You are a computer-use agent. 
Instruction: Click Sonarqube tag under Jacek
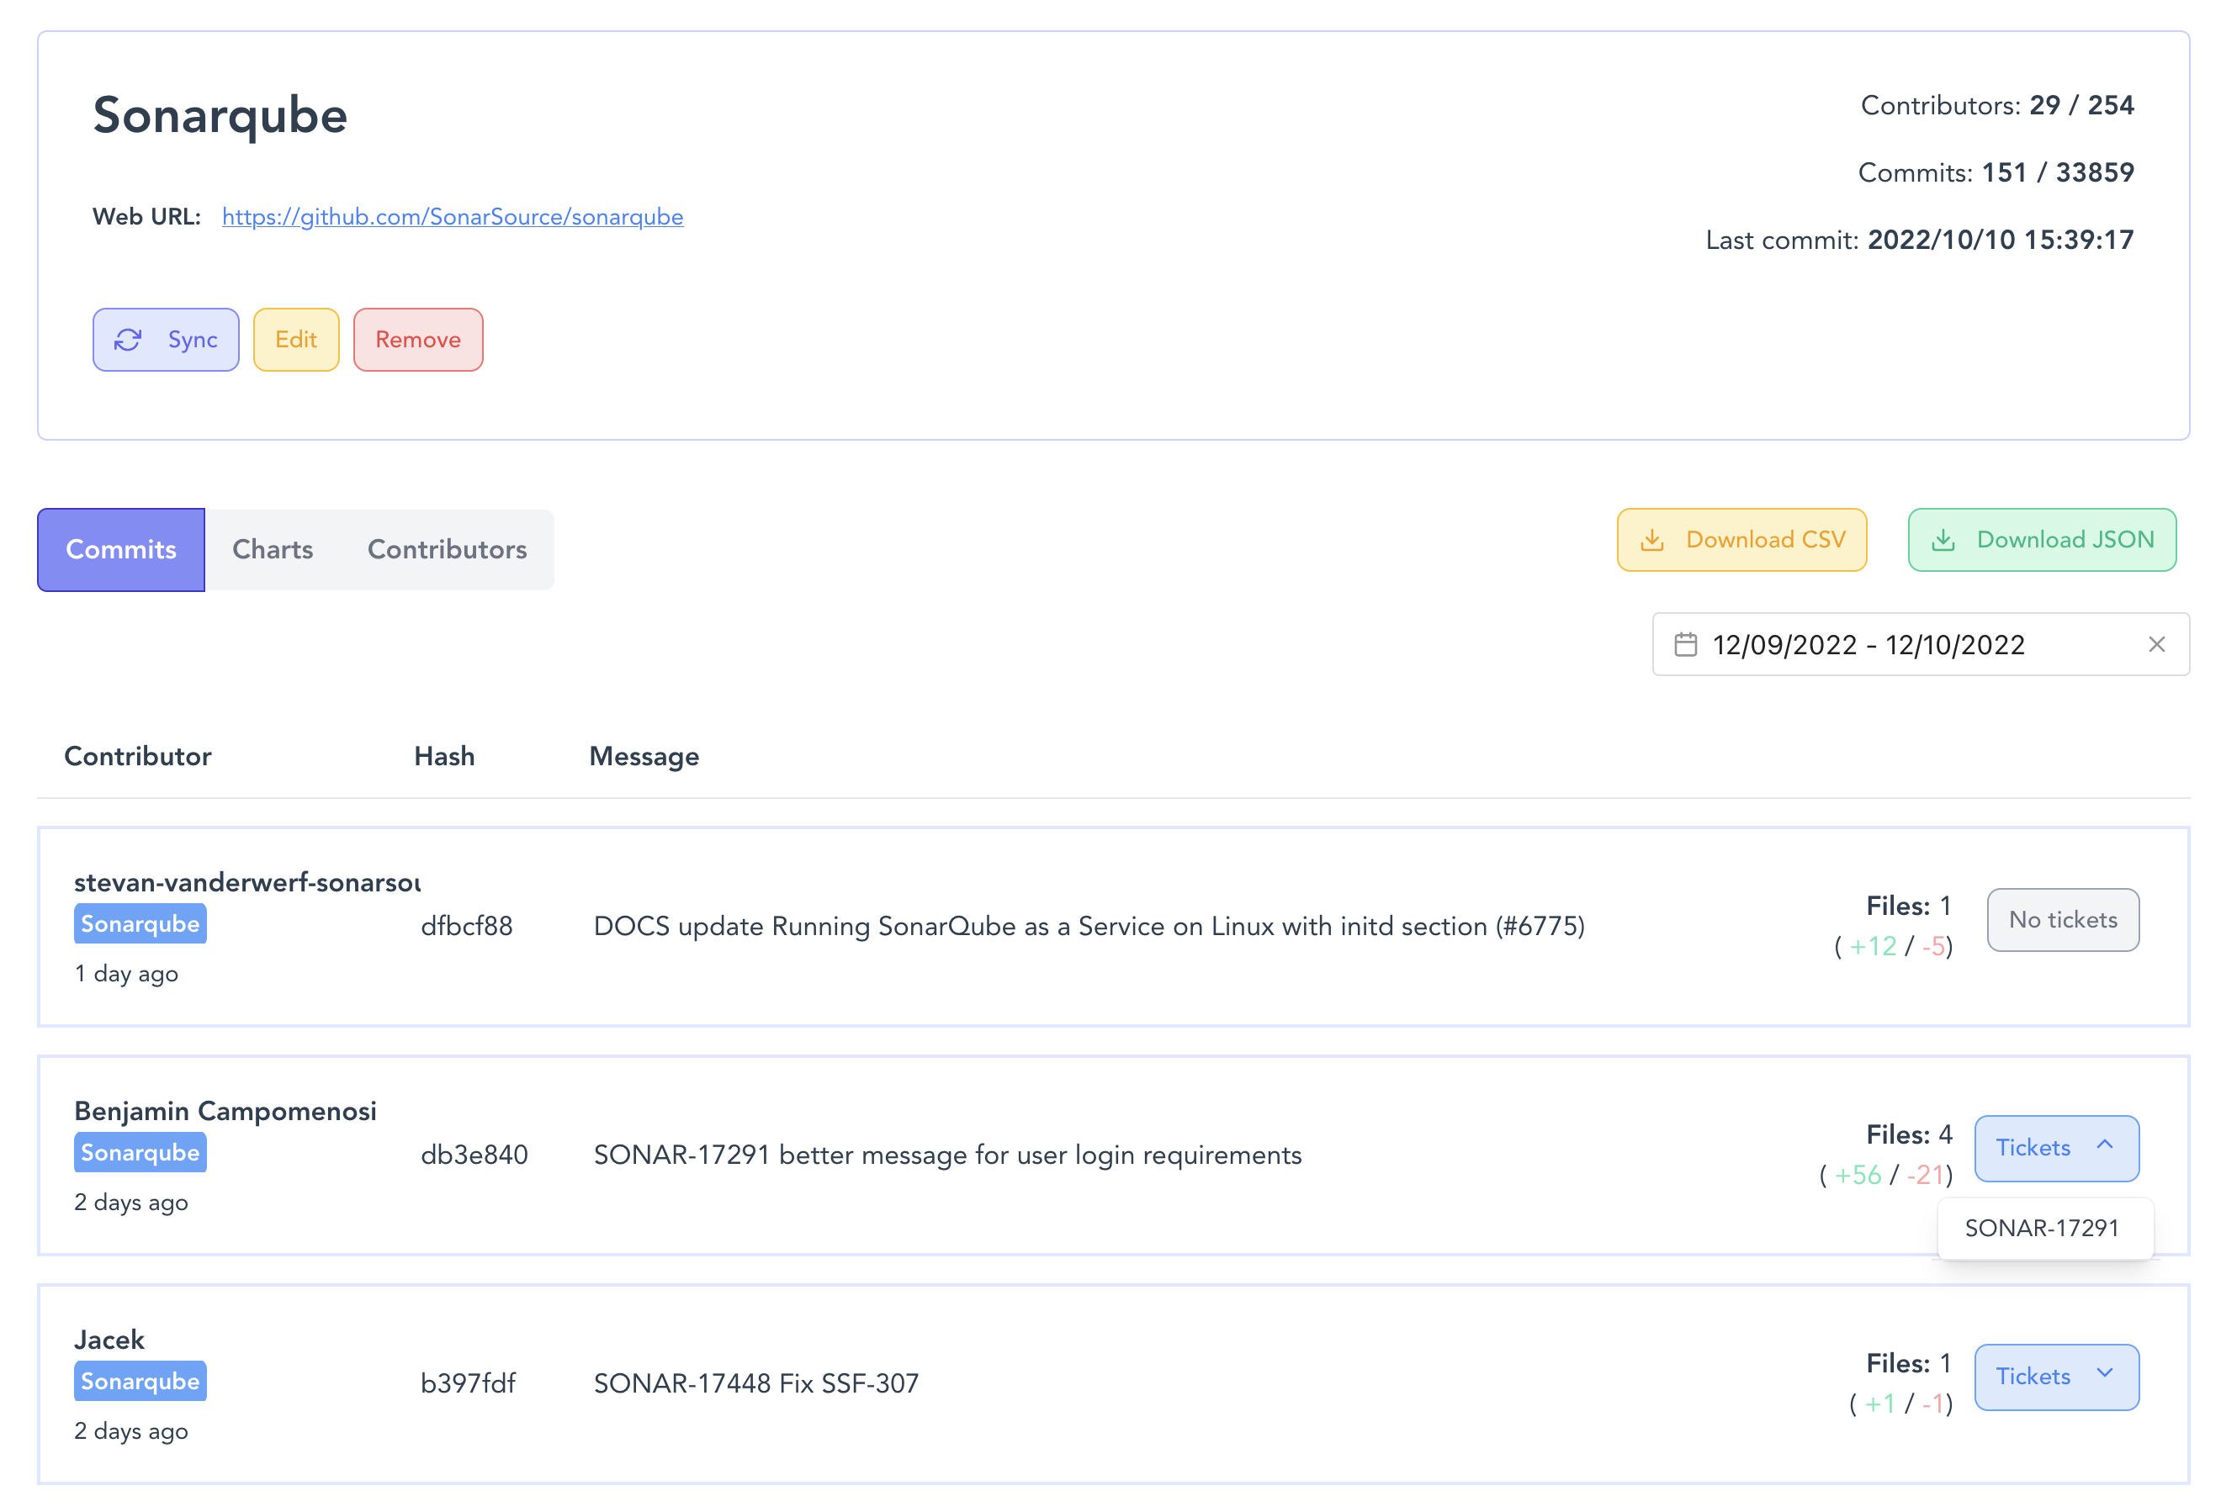click(140, 1381)
